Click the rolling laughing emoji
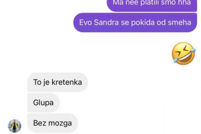Image resolution: width=201 pixels, height=134 pixels. click(184, 54)
